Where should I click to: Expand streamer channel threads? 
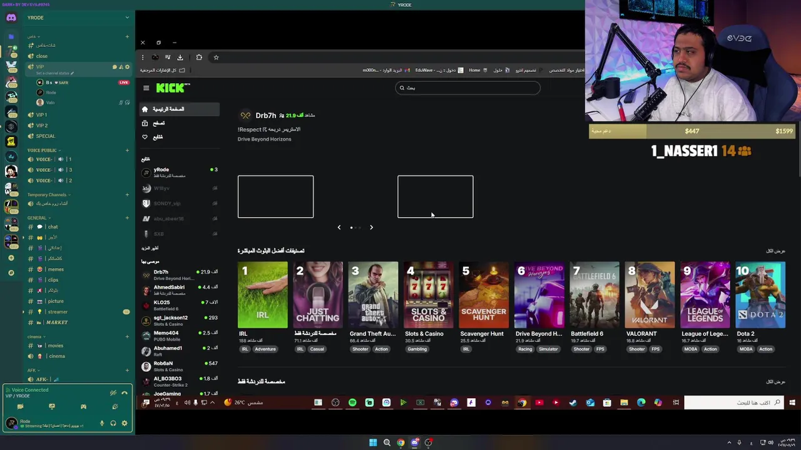[x=24, y=312]
